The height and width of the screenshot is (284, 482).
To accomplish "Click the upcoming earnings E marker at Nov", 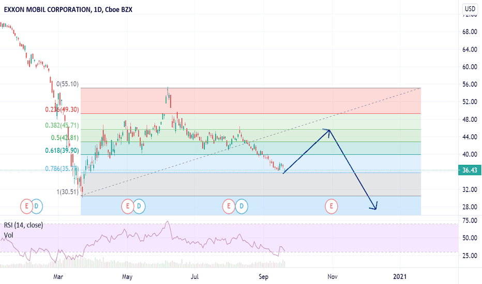I will (332, 206).
